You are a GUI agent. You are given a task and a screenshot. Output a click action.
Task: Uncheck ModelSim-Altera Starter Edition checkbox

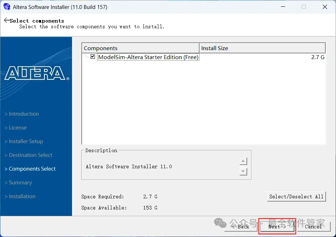[x=92, y=57]
